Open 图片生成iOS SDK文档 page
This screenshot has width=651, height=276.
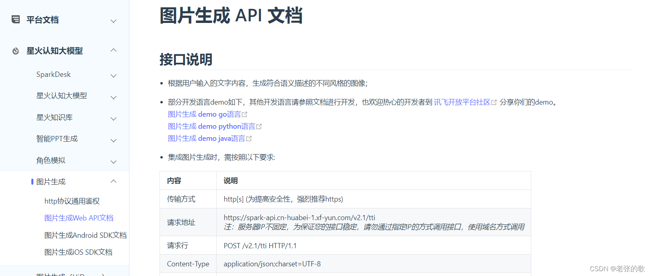click(x=78, y=252)
